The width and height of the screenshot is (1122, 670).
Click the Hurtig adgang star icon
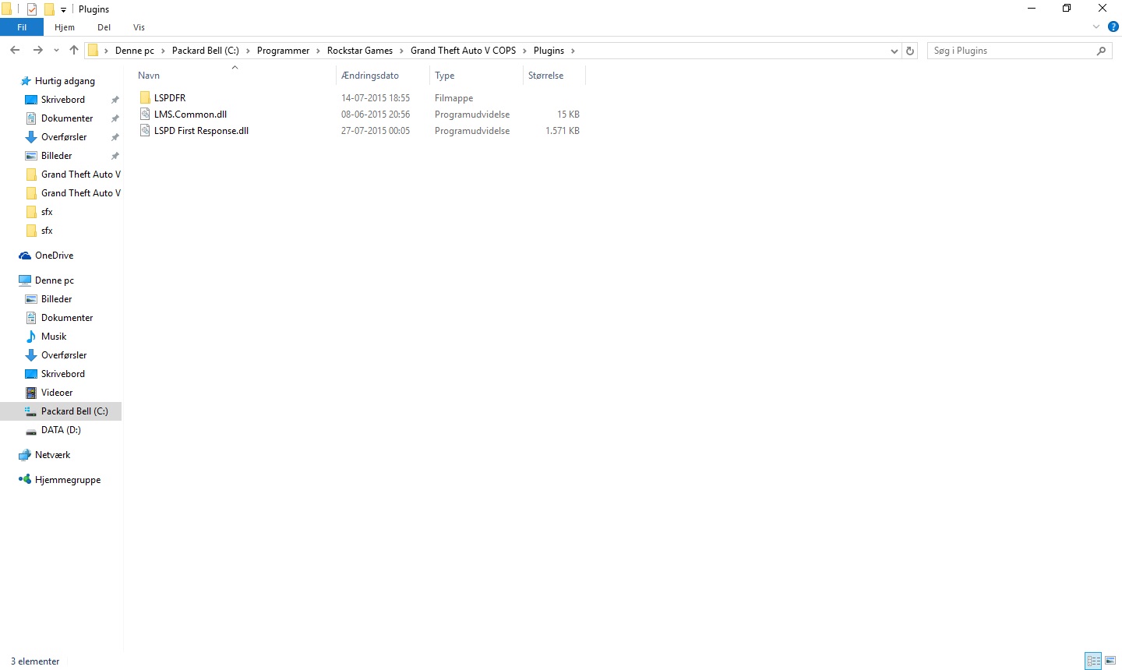[26, 81]
